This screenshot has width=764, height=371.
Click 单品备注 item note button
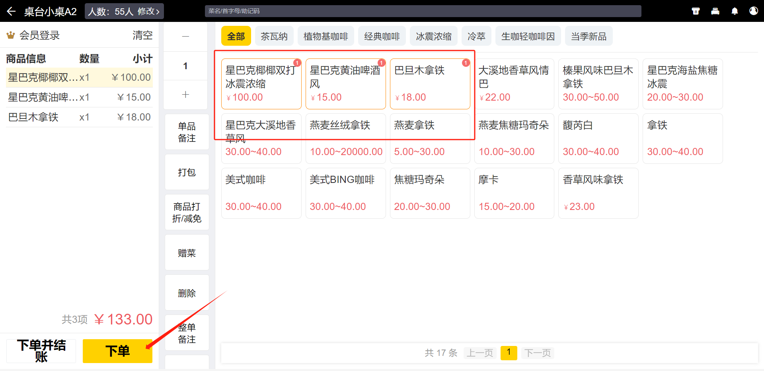coord(187,132)
